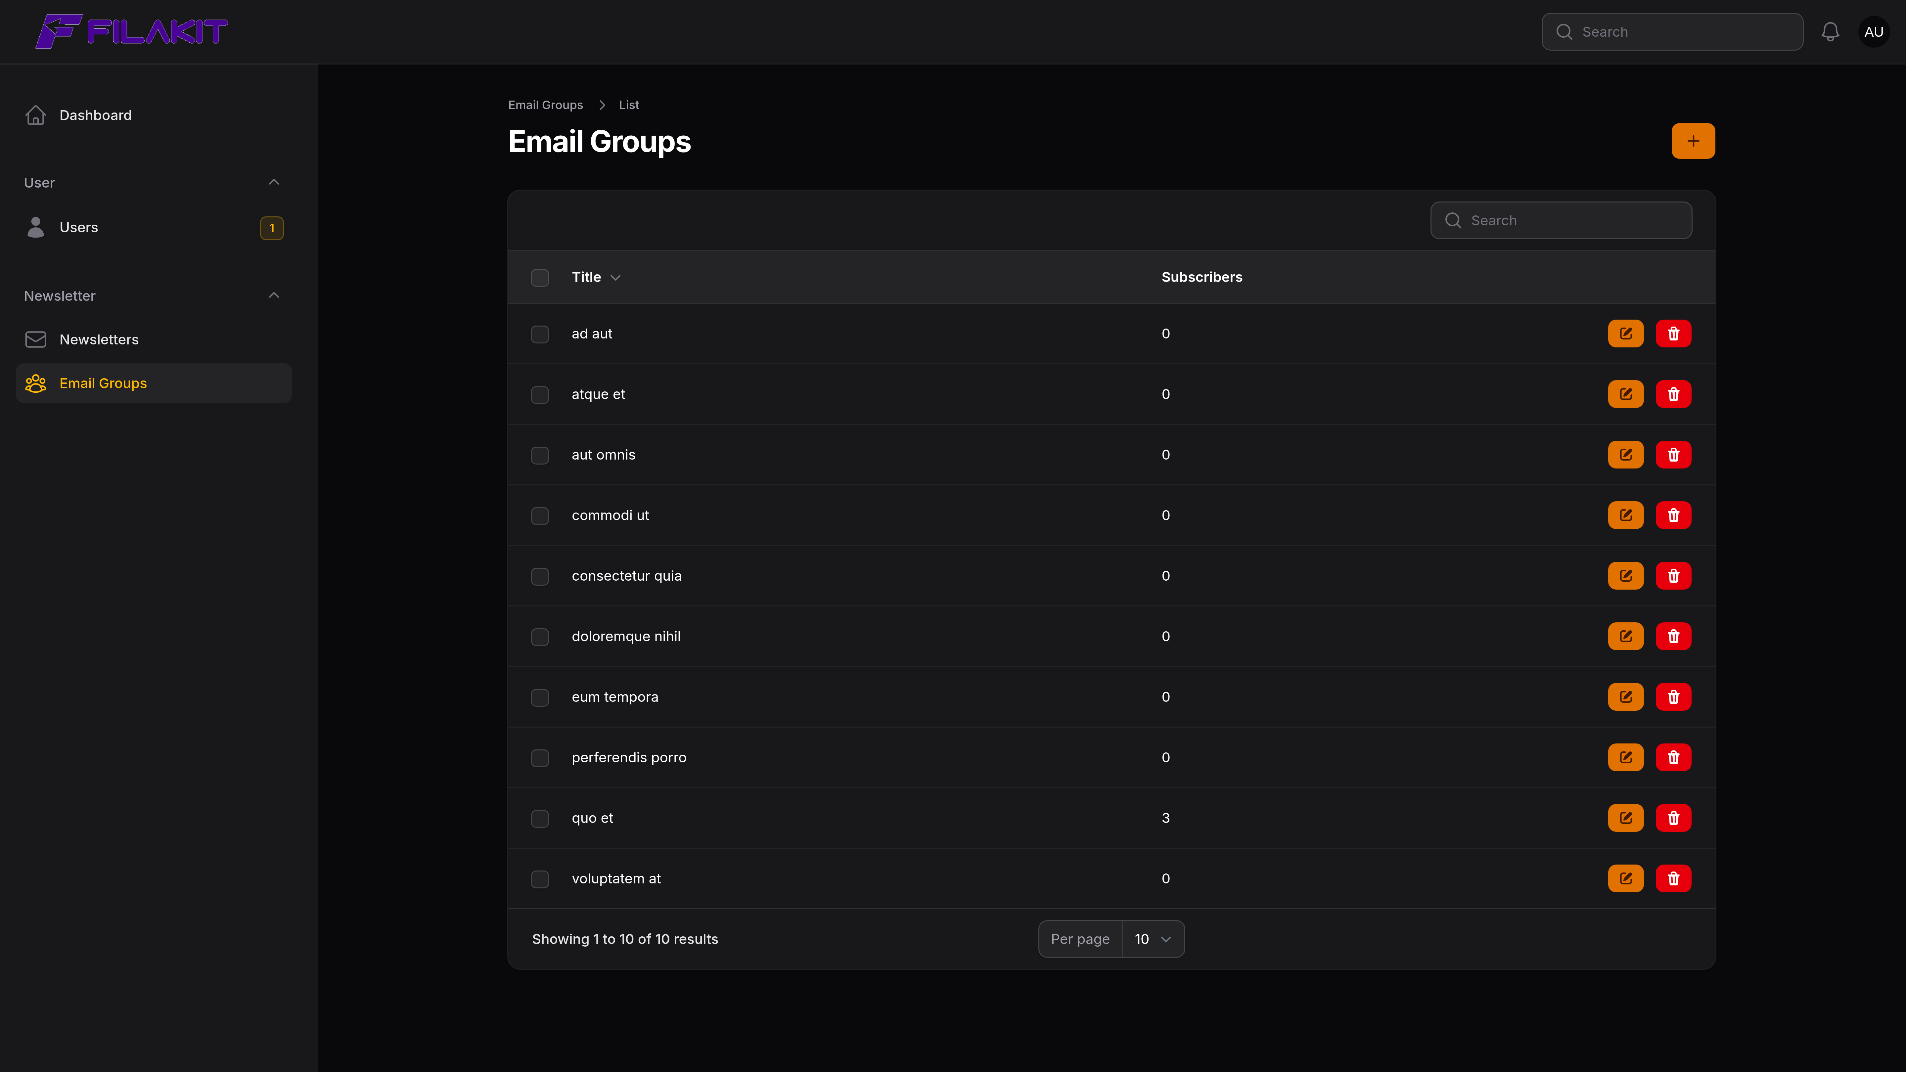Check the 'doloremque nihil' row checkbox
This screenshot has width=1906, height=1072.
540,637
